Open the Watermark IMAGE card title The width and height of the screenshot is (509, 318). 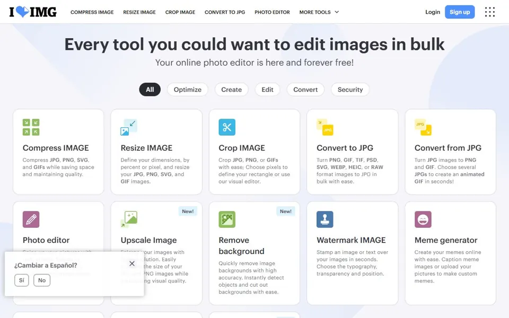(351, 240)
